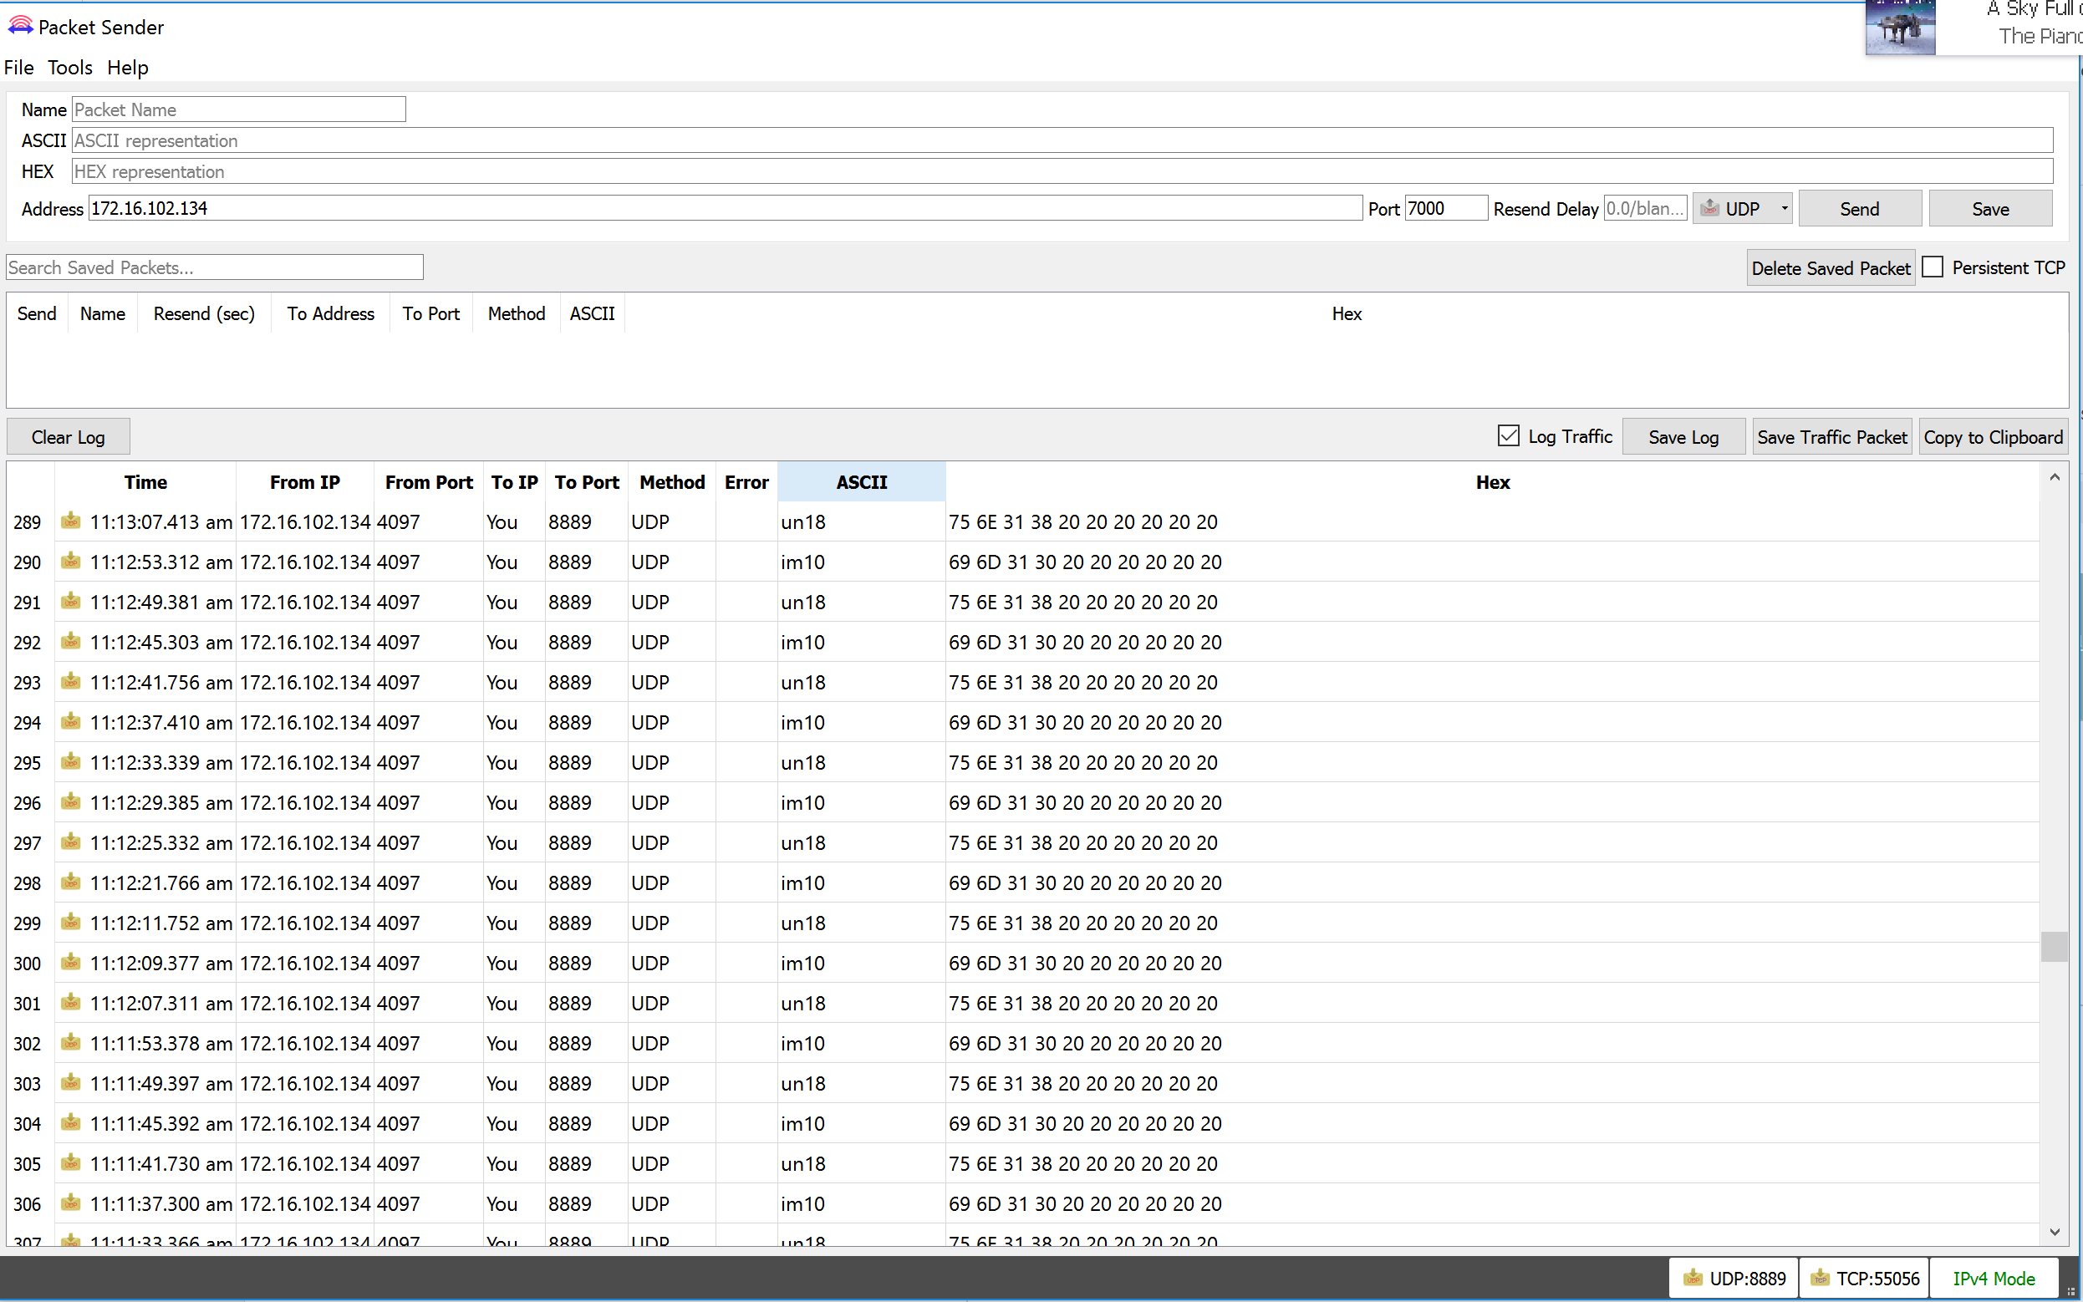Focus the Search Saved Packets field
Viewport: 2083px width, 1302px height.
[x=215, y=267]
